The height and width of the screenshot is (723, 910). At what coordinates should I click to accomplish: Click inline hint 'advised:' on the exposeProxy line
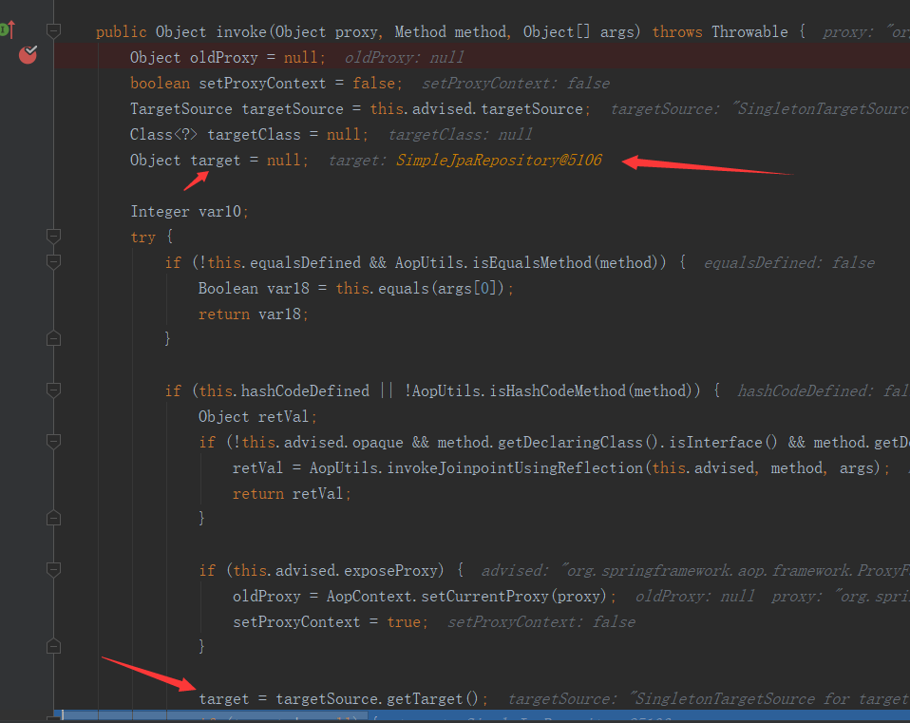coord(514,571)
